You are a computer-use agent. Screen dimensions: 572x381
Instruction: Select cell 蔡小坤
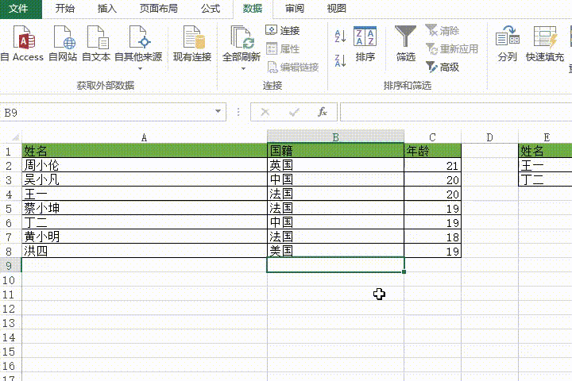pyautogui.click(x=145, y=208)
